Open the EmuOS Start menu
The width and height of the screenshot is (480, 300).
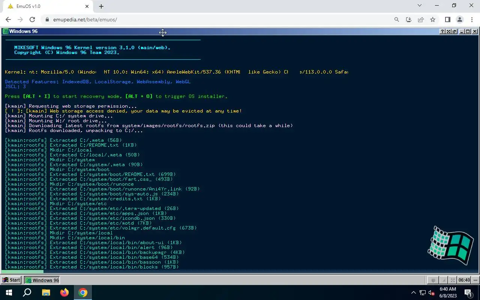(11, 280)
